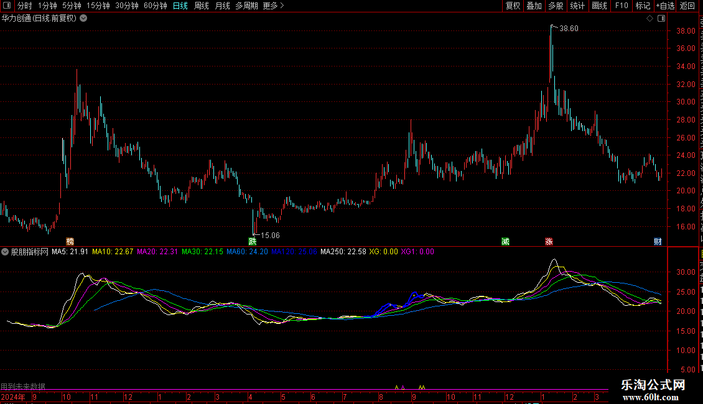The height and width of the screenshot is (404, 703).
Task: Click the MA5: 21.91 legend value
Action: [x=70, y=252]
